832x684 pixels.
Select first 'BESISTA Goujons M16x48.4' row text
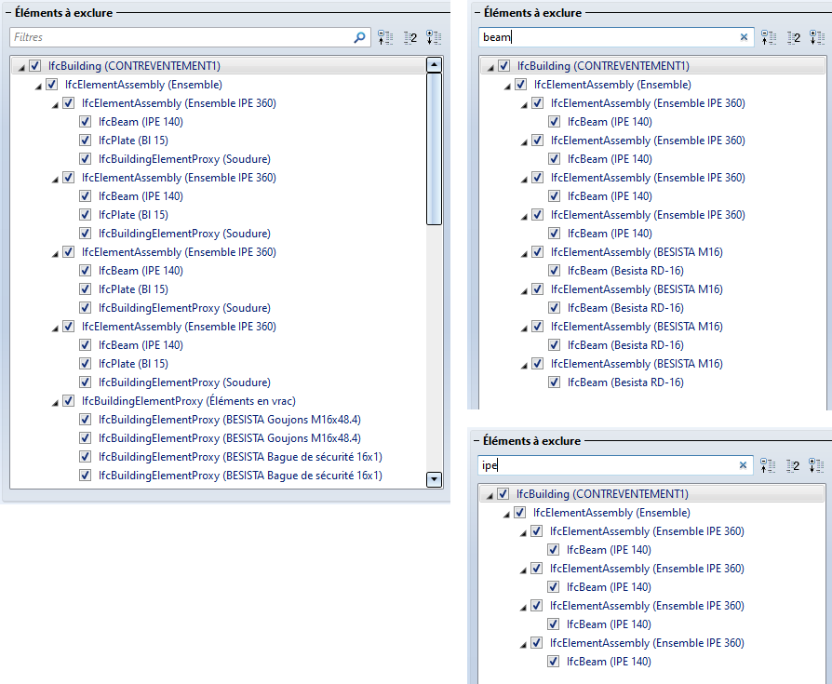click(x=230, y=419)
